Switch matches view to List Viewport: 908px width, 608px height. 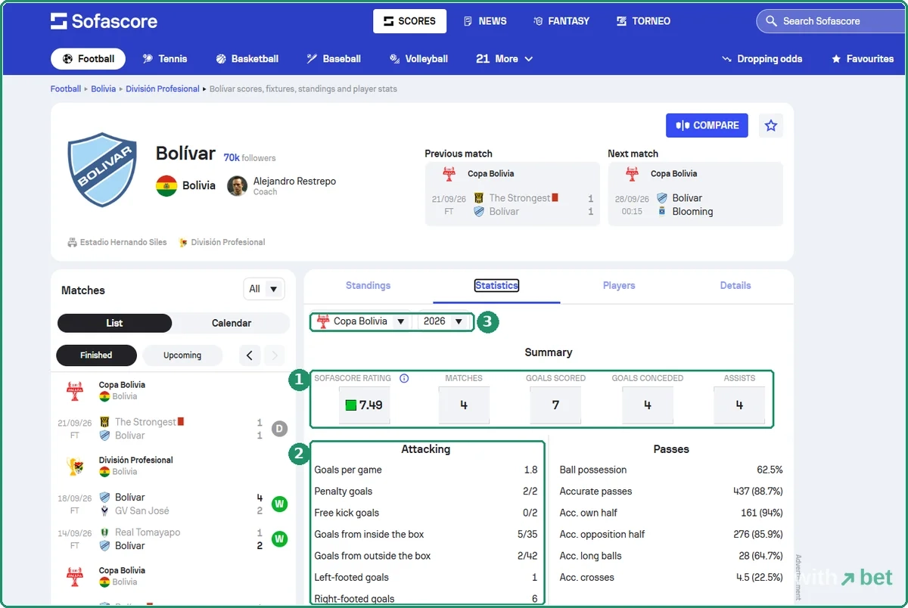tap(114, 323)
